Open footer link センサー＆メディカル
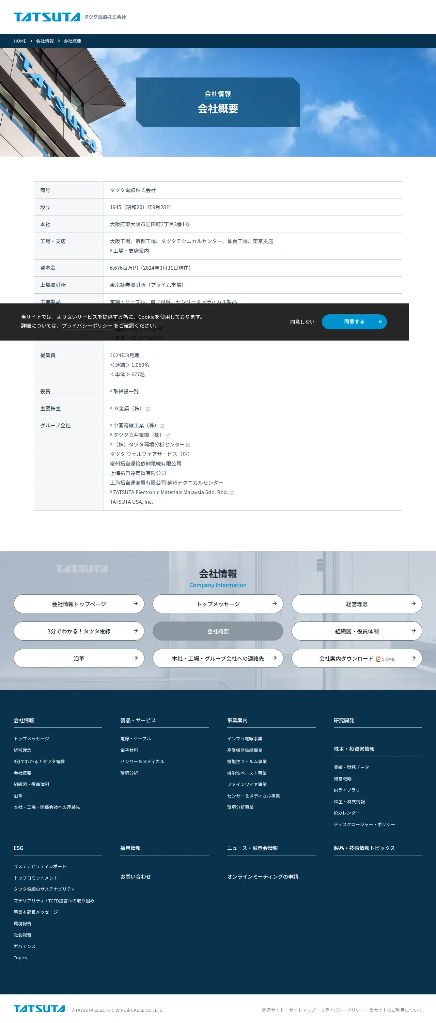This screenshot has width=436, height=1023. (142, 761)
